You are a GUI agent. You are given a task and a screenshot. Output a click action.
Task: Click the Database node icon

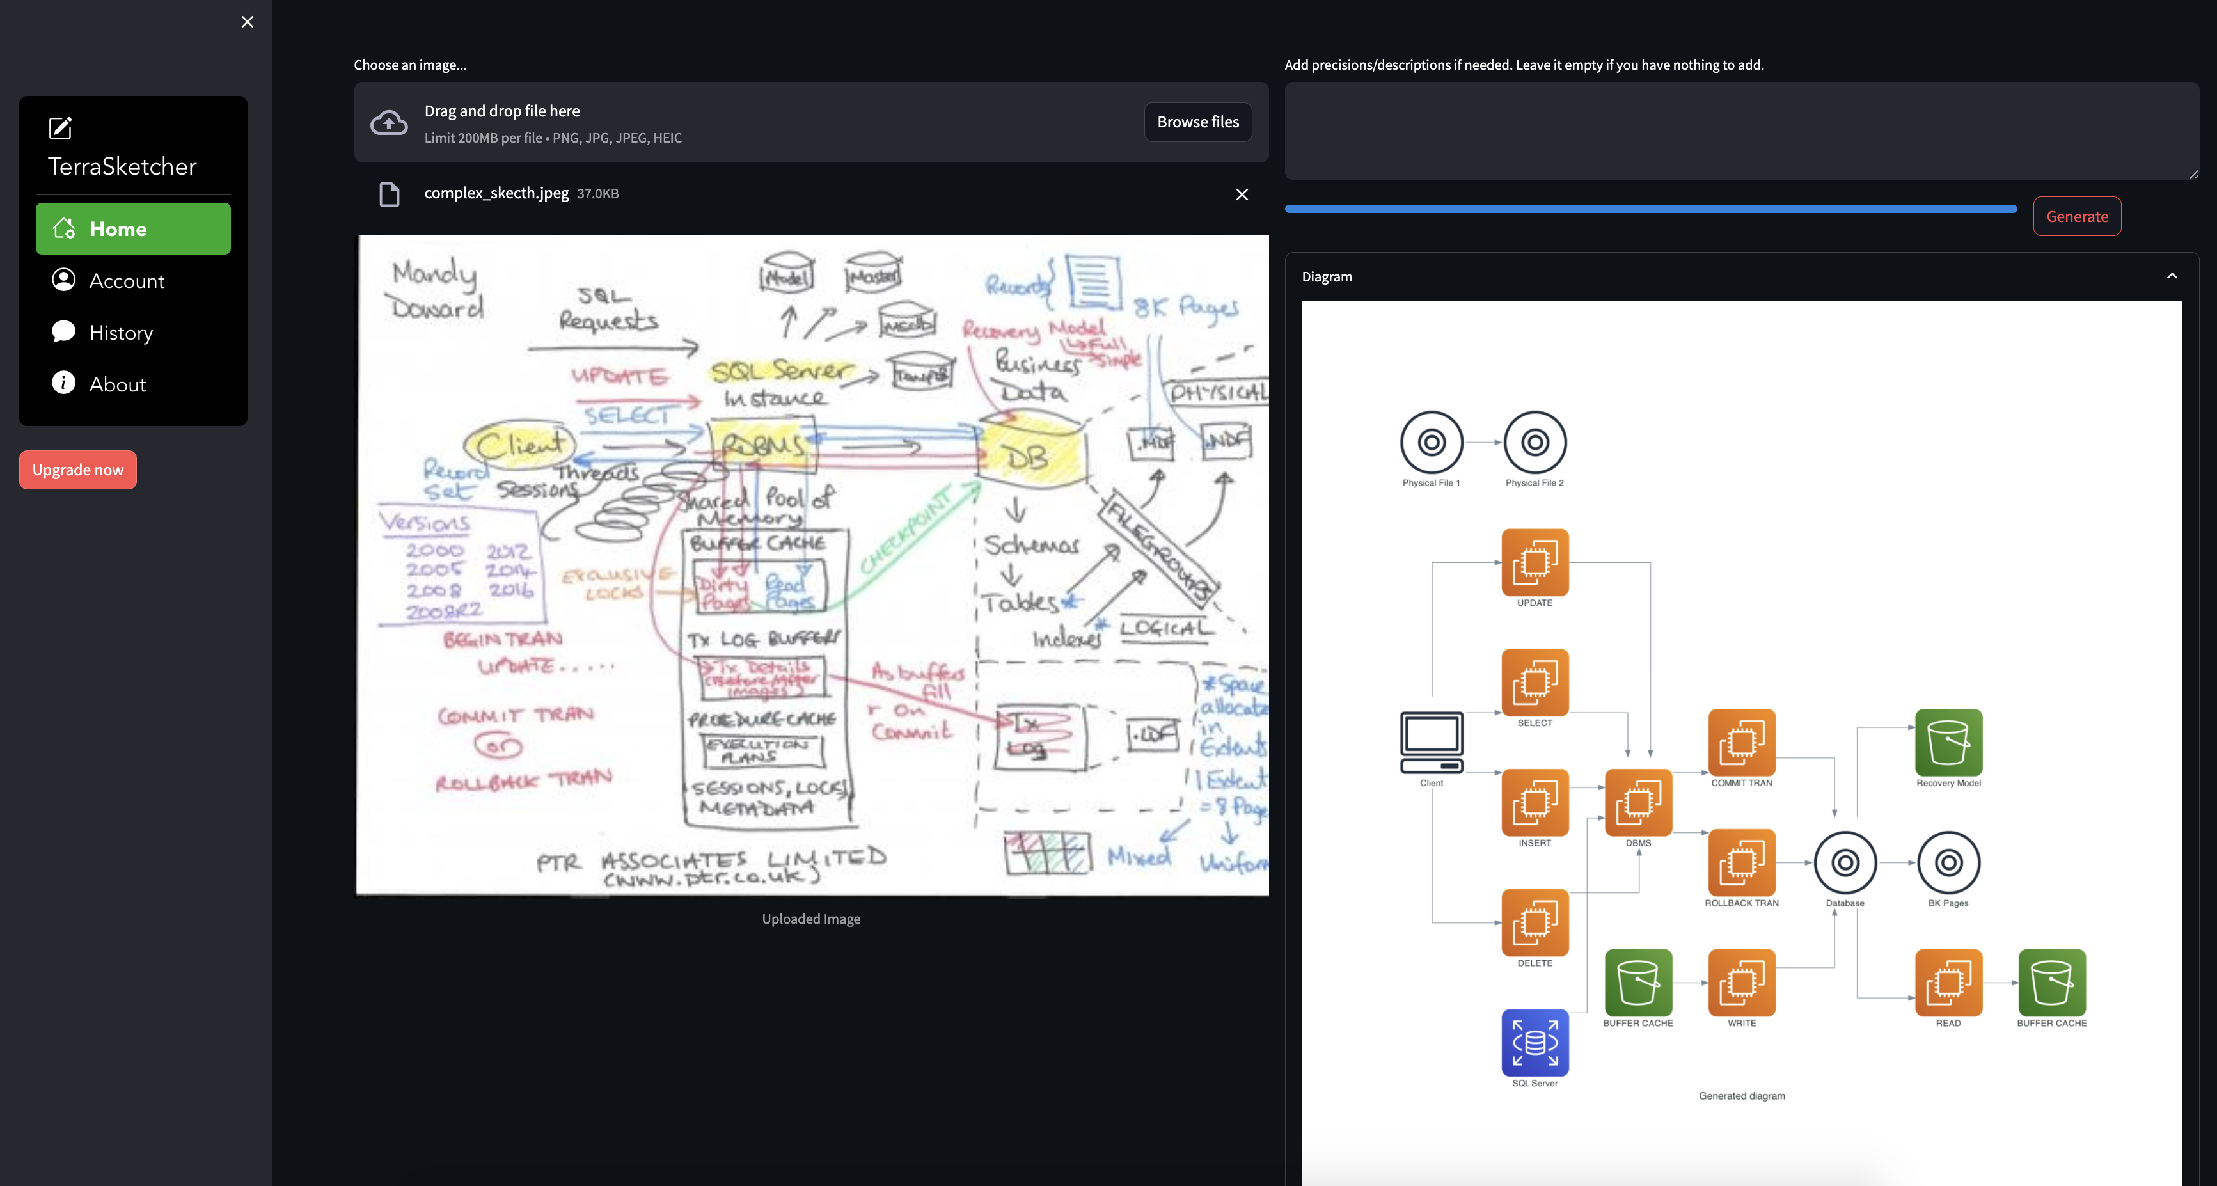pyautogui.click(x=1845, y=862)
